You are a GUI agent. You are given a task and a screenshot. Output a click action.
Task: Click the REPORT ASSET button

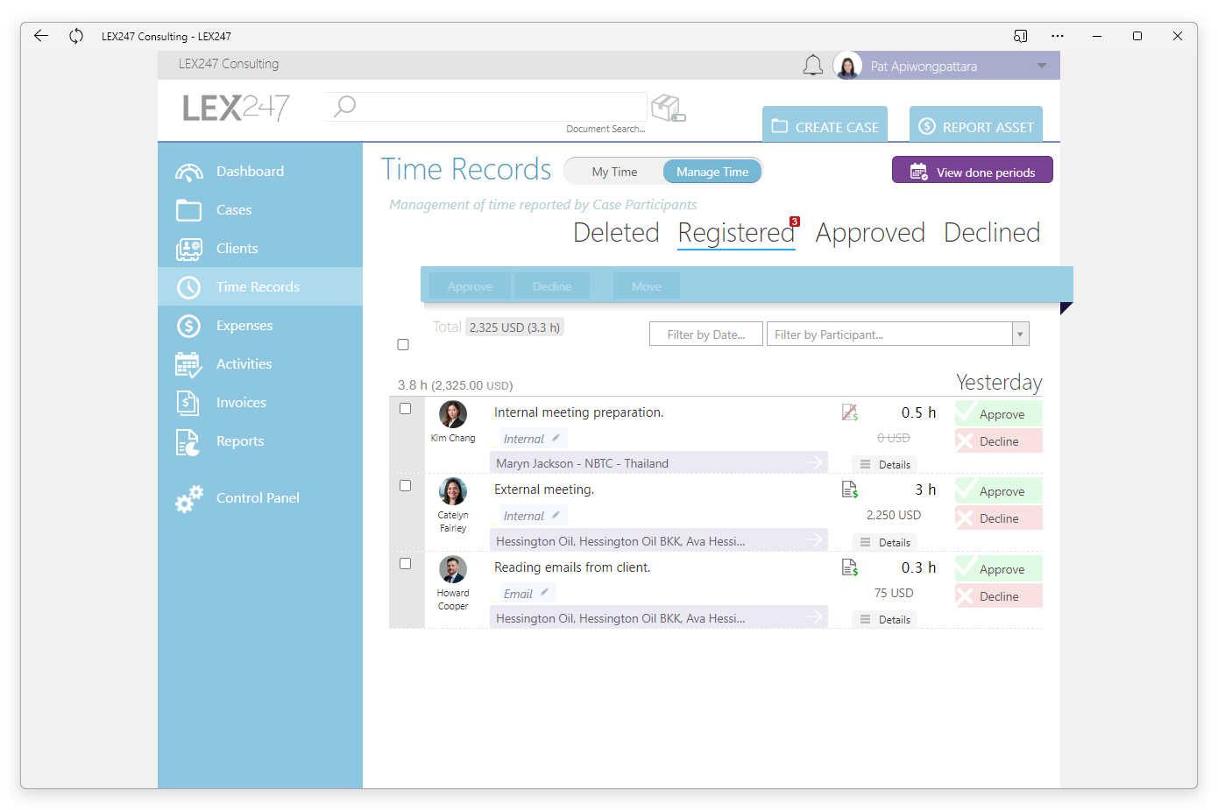tap(976, 124)
